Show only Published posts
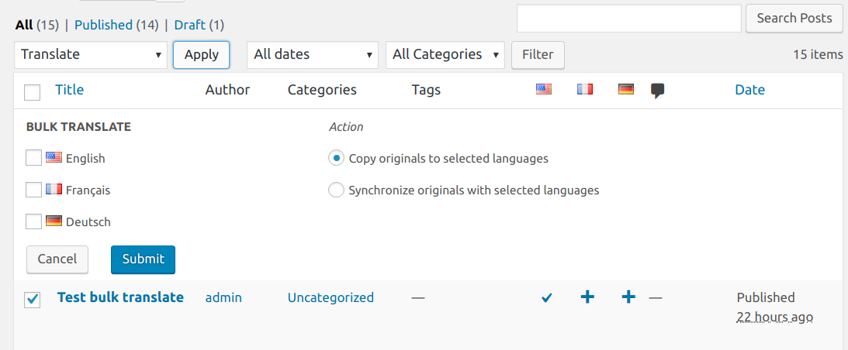This screenshot has height=350, width=848. pyautogui.click(x=103, y=25)
